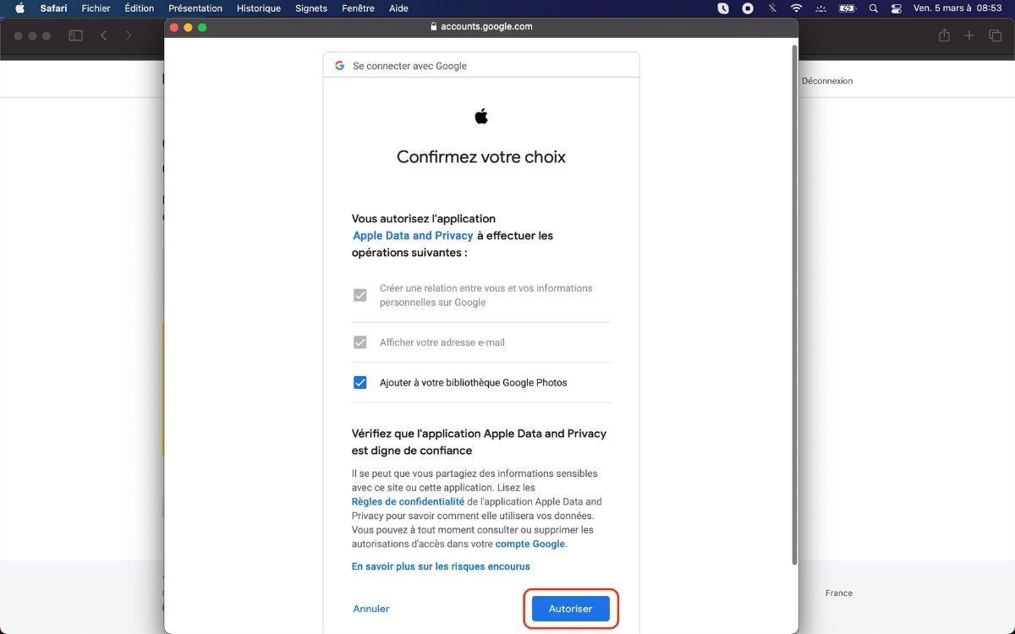Click France in the background page footer
1015x634 pixels.
tap(839, 593)
